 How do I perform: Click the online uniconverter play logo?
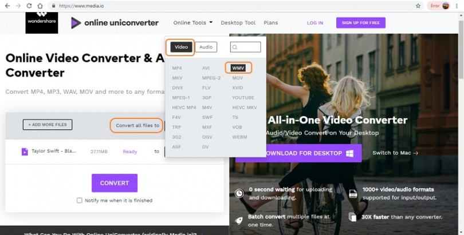click(x=76, y=23)
